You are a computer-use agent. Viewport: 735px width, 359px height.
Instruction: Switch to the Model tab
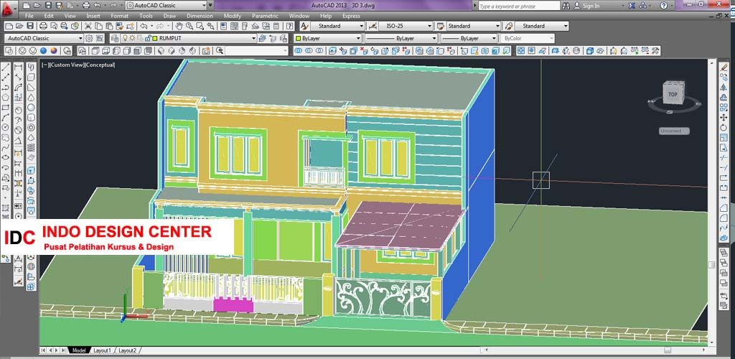79,350
